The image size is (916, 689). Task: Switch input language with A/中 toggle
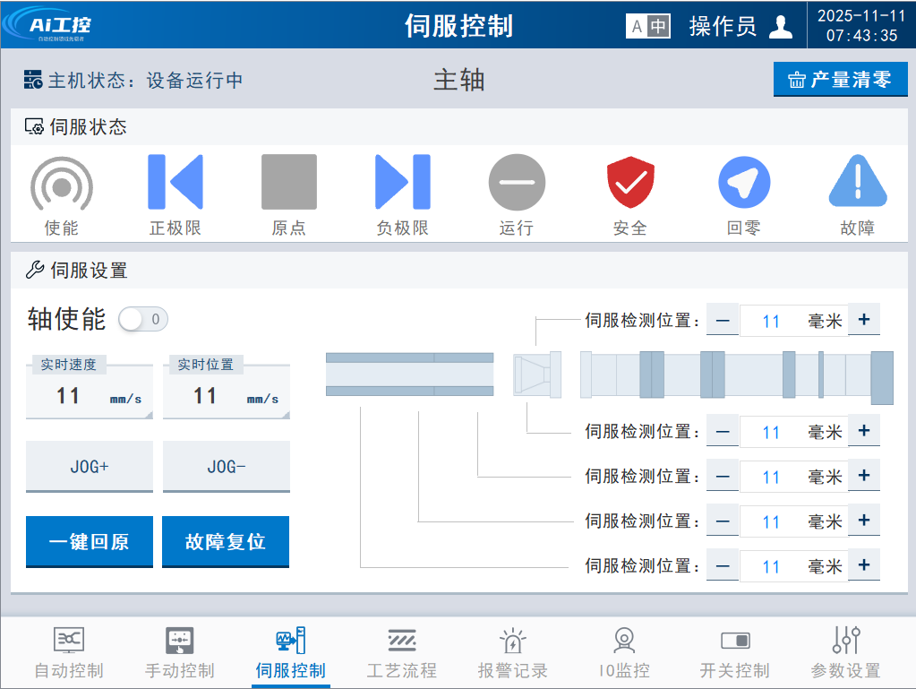(x=648, y=27)
